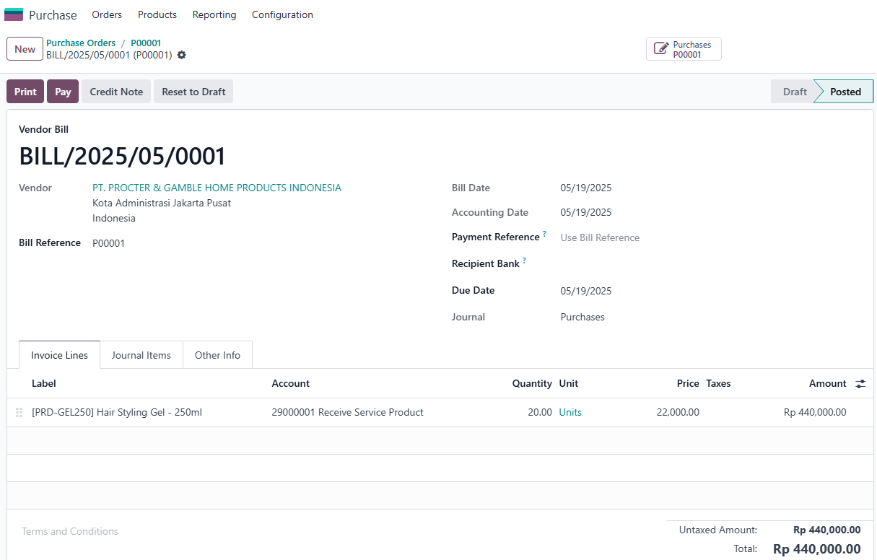This screenshot has height=560, width=877.
Task: Select the Posted status stage
Action: [845, 92]
